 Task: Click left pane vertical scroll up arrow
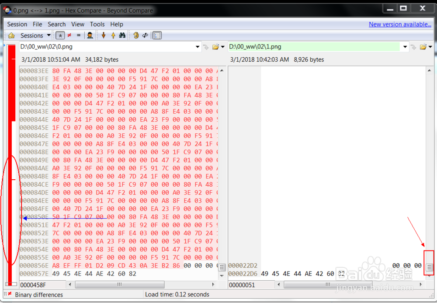point(222,70)
